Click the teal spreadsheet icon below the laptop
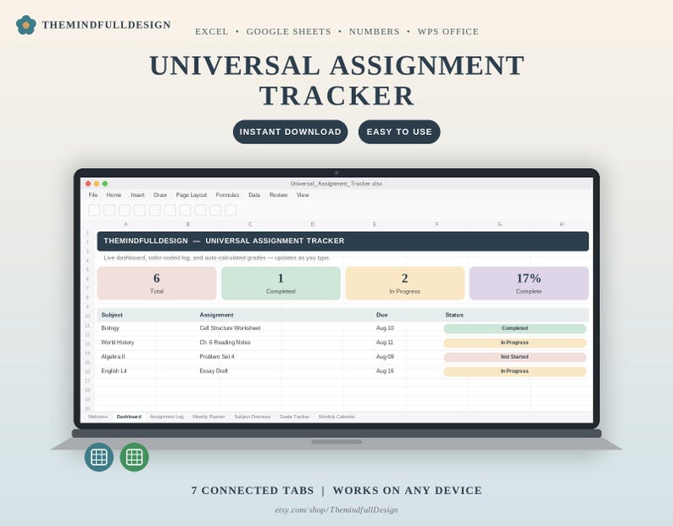Image resolution: width=673 pixels, height=526 pixels. pyautogui.click(x=99, y=457)
